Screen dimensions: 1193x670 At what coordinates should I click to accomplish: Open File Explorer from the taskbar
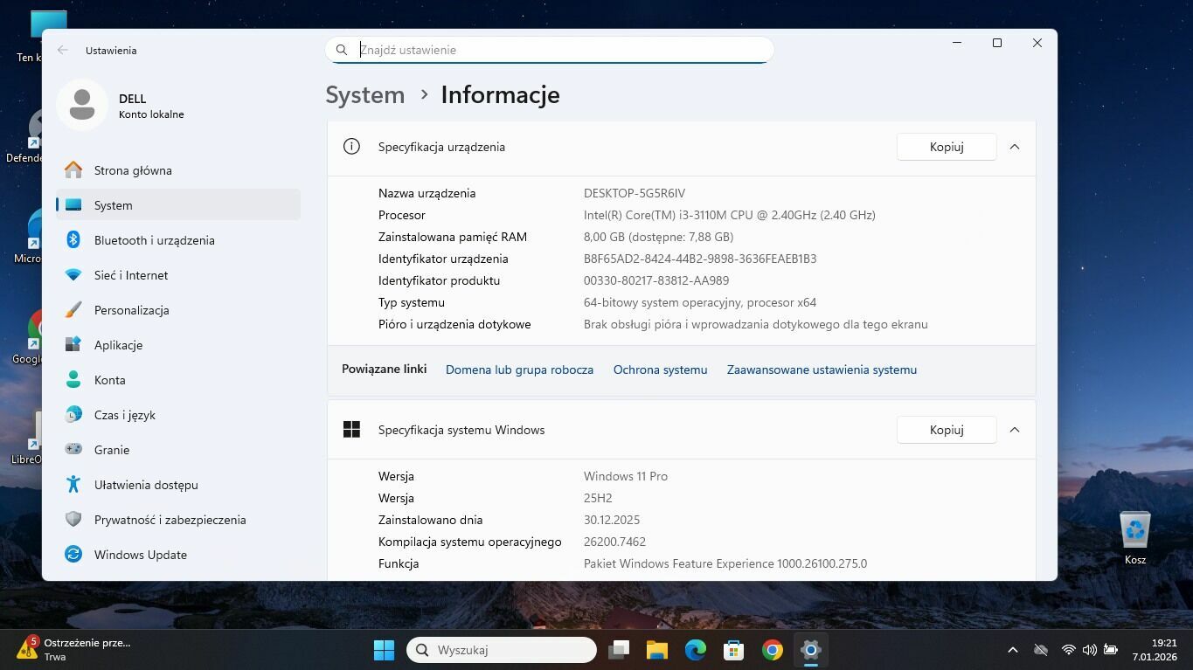pyautogui.click(x=656, y=650)
